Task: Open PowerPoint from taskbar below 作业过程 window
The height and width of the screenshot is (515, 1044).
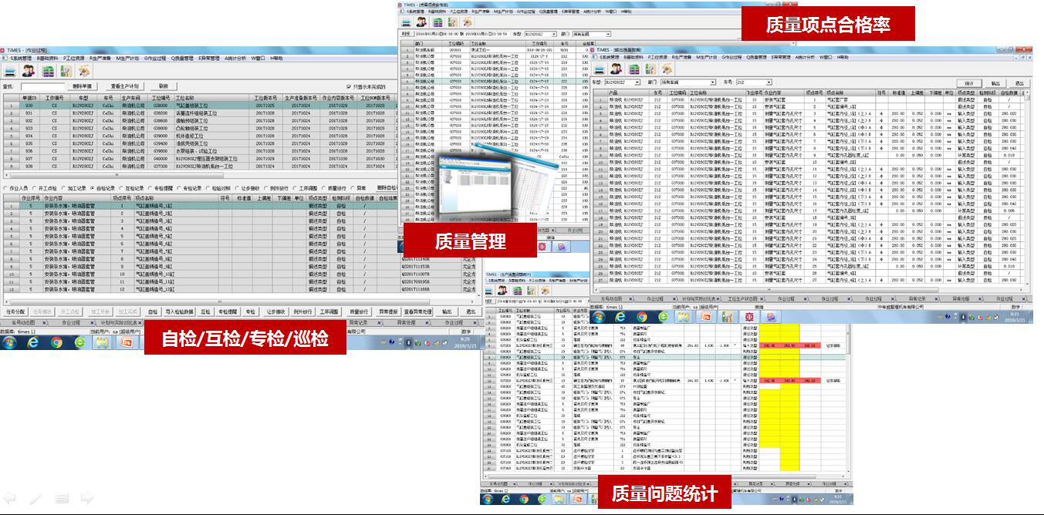Action: click(x=126, y=342)
